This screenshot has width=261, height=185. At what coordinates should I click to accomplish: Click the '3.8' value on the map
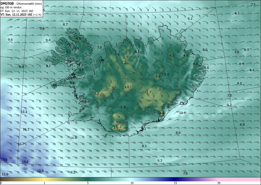158,76
